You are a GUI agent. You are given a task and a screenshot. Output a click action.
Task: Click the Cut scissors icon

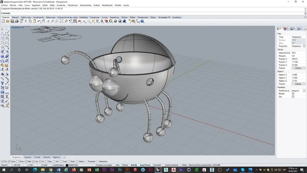26,21
